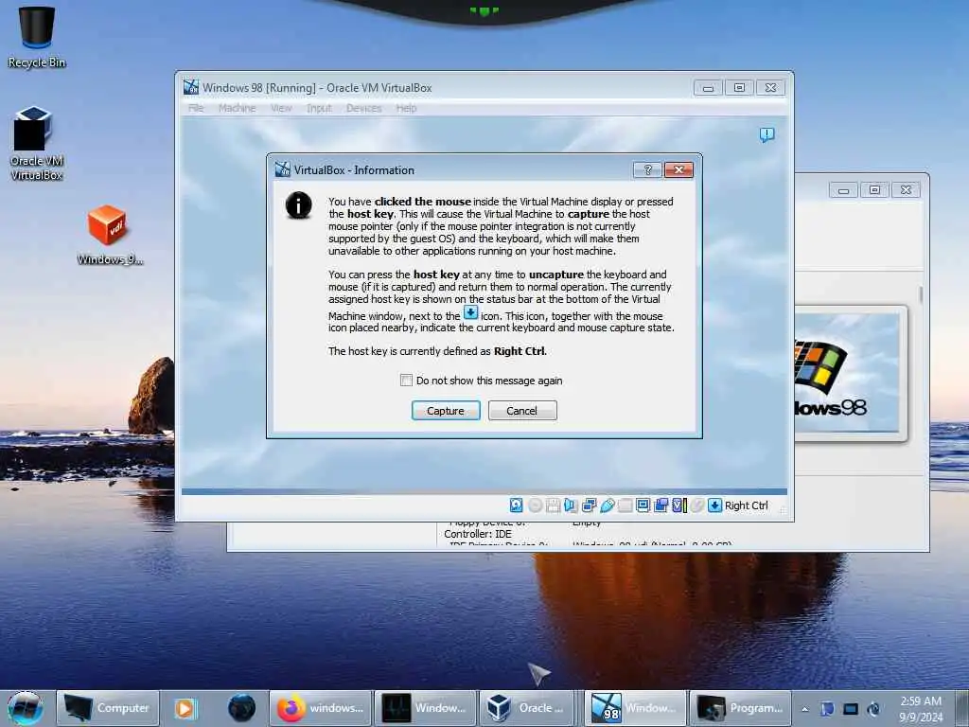Click the tray flag icon beside the hidden-icons arrow
The image size is (969, 727).
coord(827,709)
